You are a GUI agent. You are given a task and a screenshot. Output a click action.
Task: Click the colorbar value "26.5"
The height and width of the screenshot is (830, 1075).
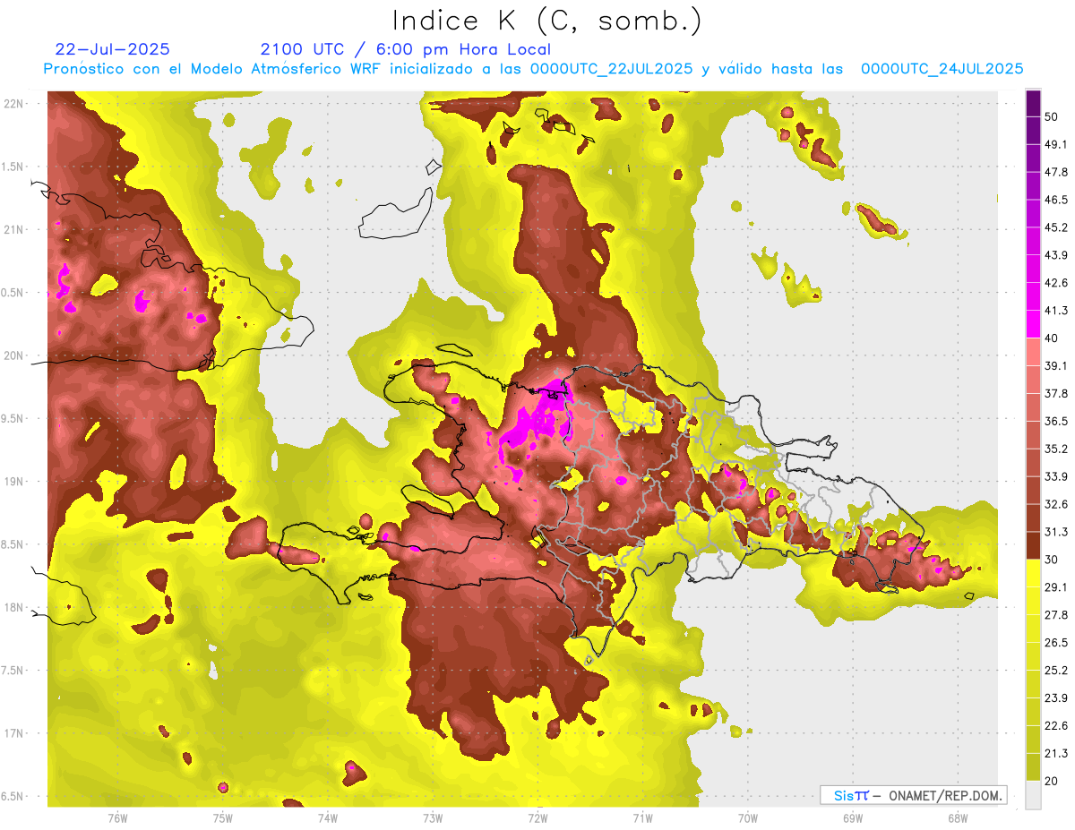[x=1056, y=643]
